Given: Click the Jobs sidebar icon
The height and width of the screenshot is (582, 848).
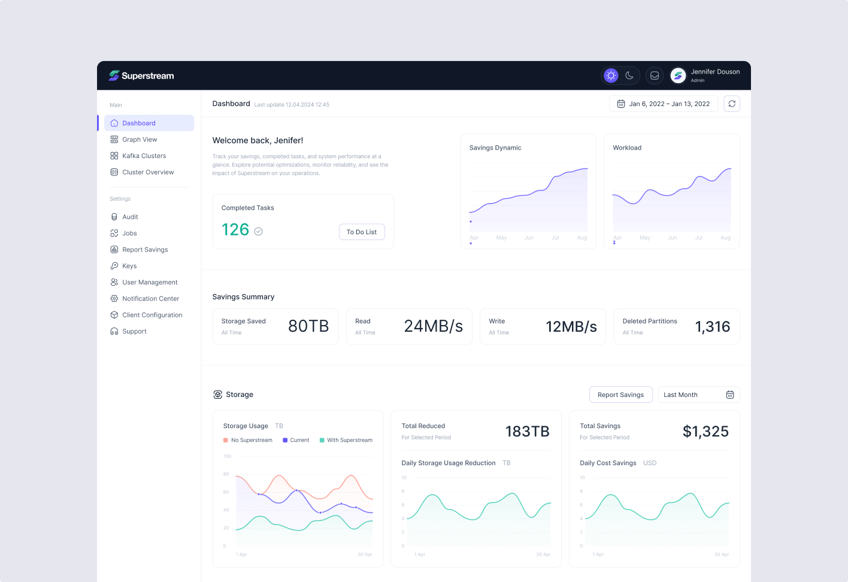Looking at the screenshot, I should (x=114, y=233).
